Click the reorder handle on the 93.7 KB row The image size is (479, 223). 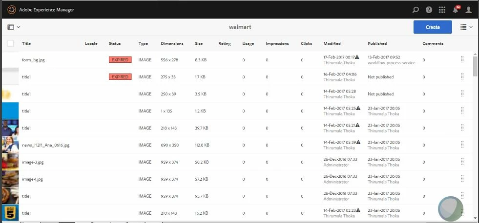click(x=462, y=196)
